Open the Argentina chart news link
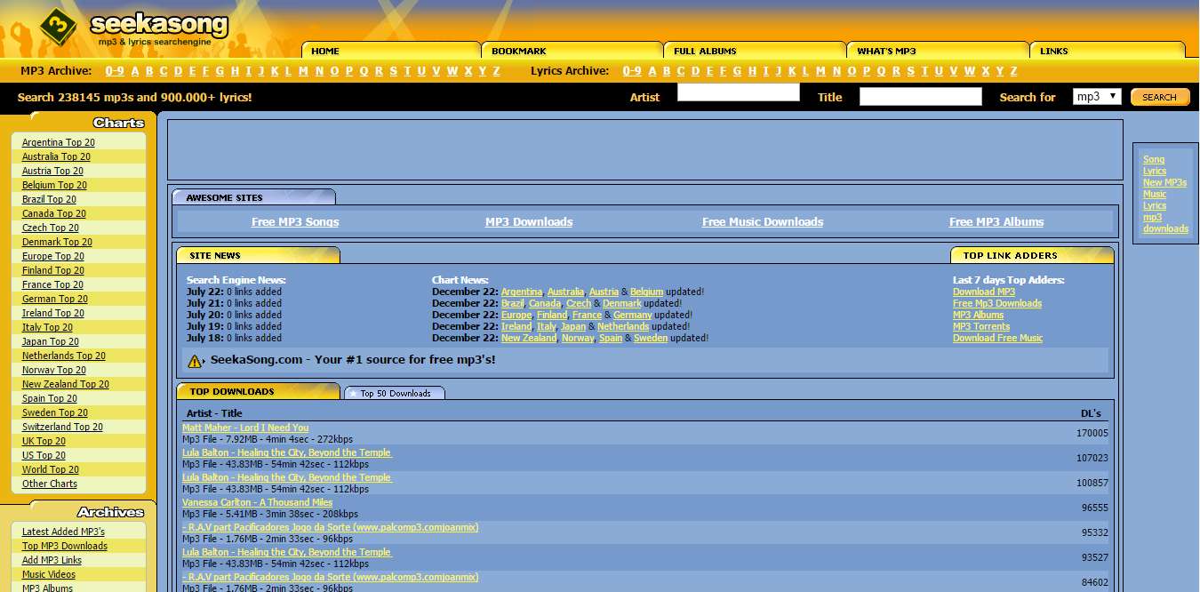The image size is (1200, 592). [522, 292]
